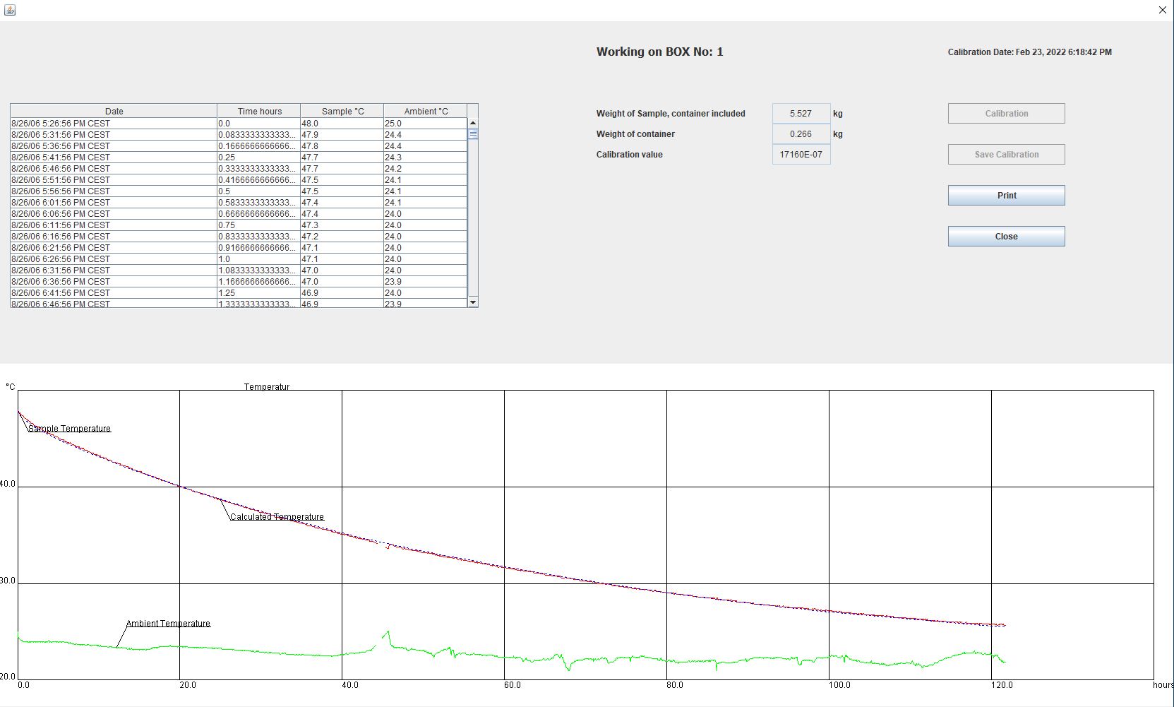Select row dated 8/26/06 5:46:56 PM CEST

coord(239,169)
